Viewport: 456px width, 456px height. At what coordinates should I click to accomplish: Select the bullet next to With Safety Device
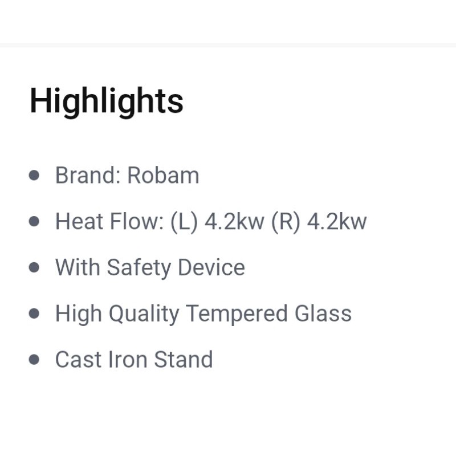click(34, 267)
